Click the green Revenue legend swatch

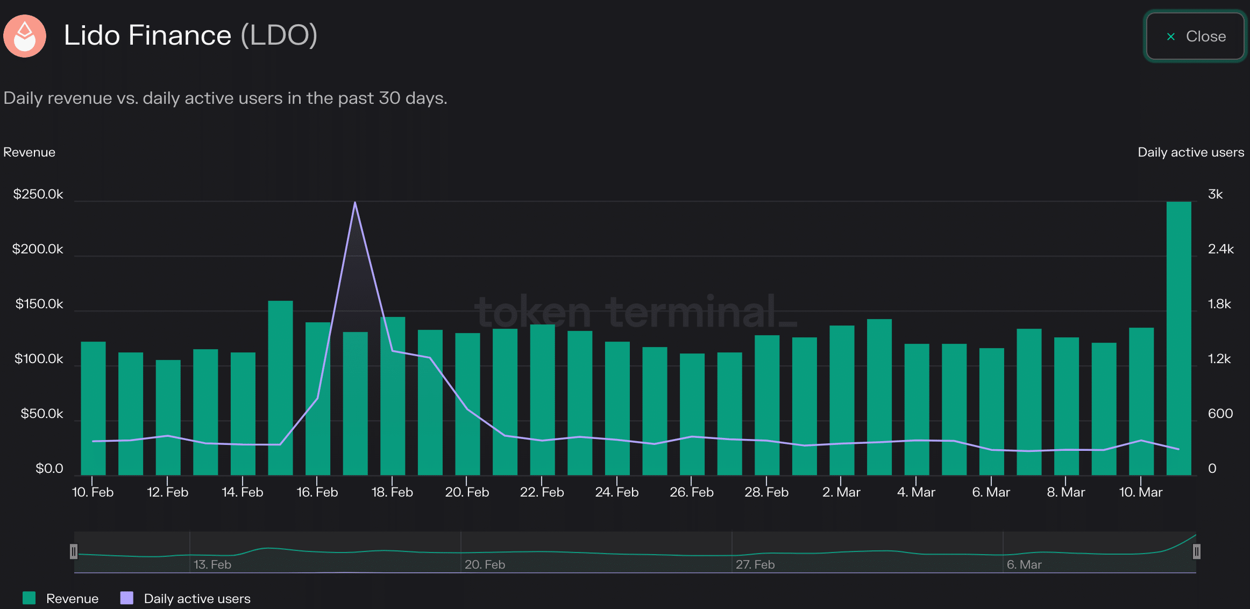(29, 598)
